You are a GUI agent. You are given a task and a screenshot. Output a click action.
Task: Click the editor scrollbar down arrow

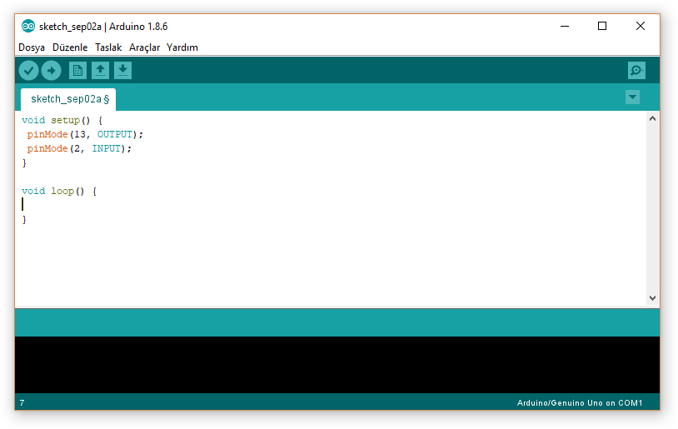coord(652,298)
